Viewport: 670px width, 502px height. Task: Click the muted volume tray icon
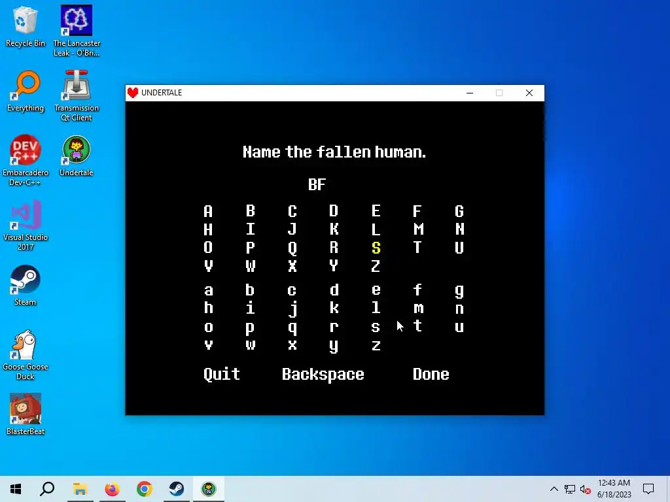click(x=586, y=489)
